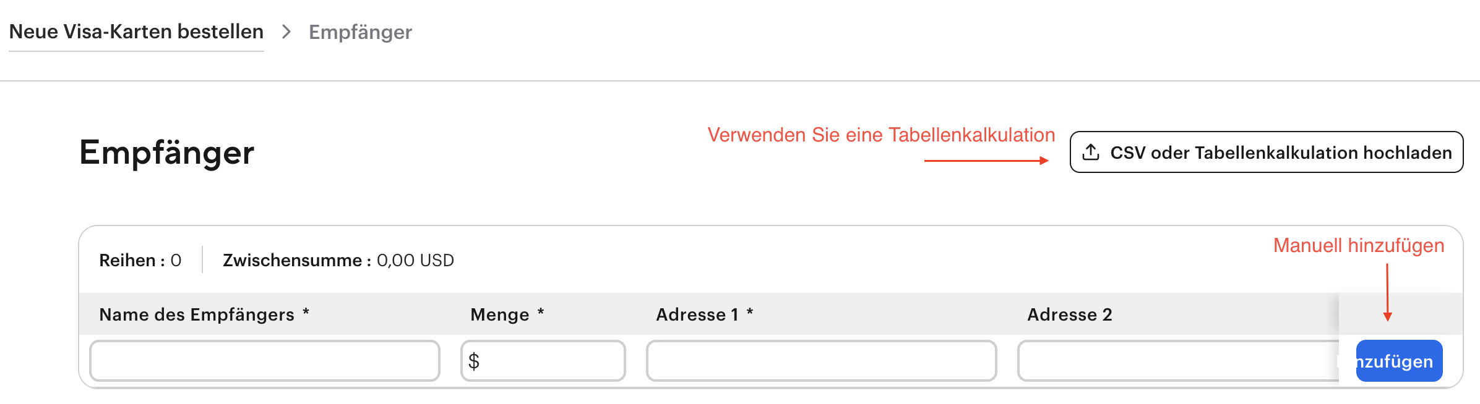This screenshot has height=404, width=1480.
Task: Click the red arrow pointing to the CSV upload button
Action: tap(986, 161)
